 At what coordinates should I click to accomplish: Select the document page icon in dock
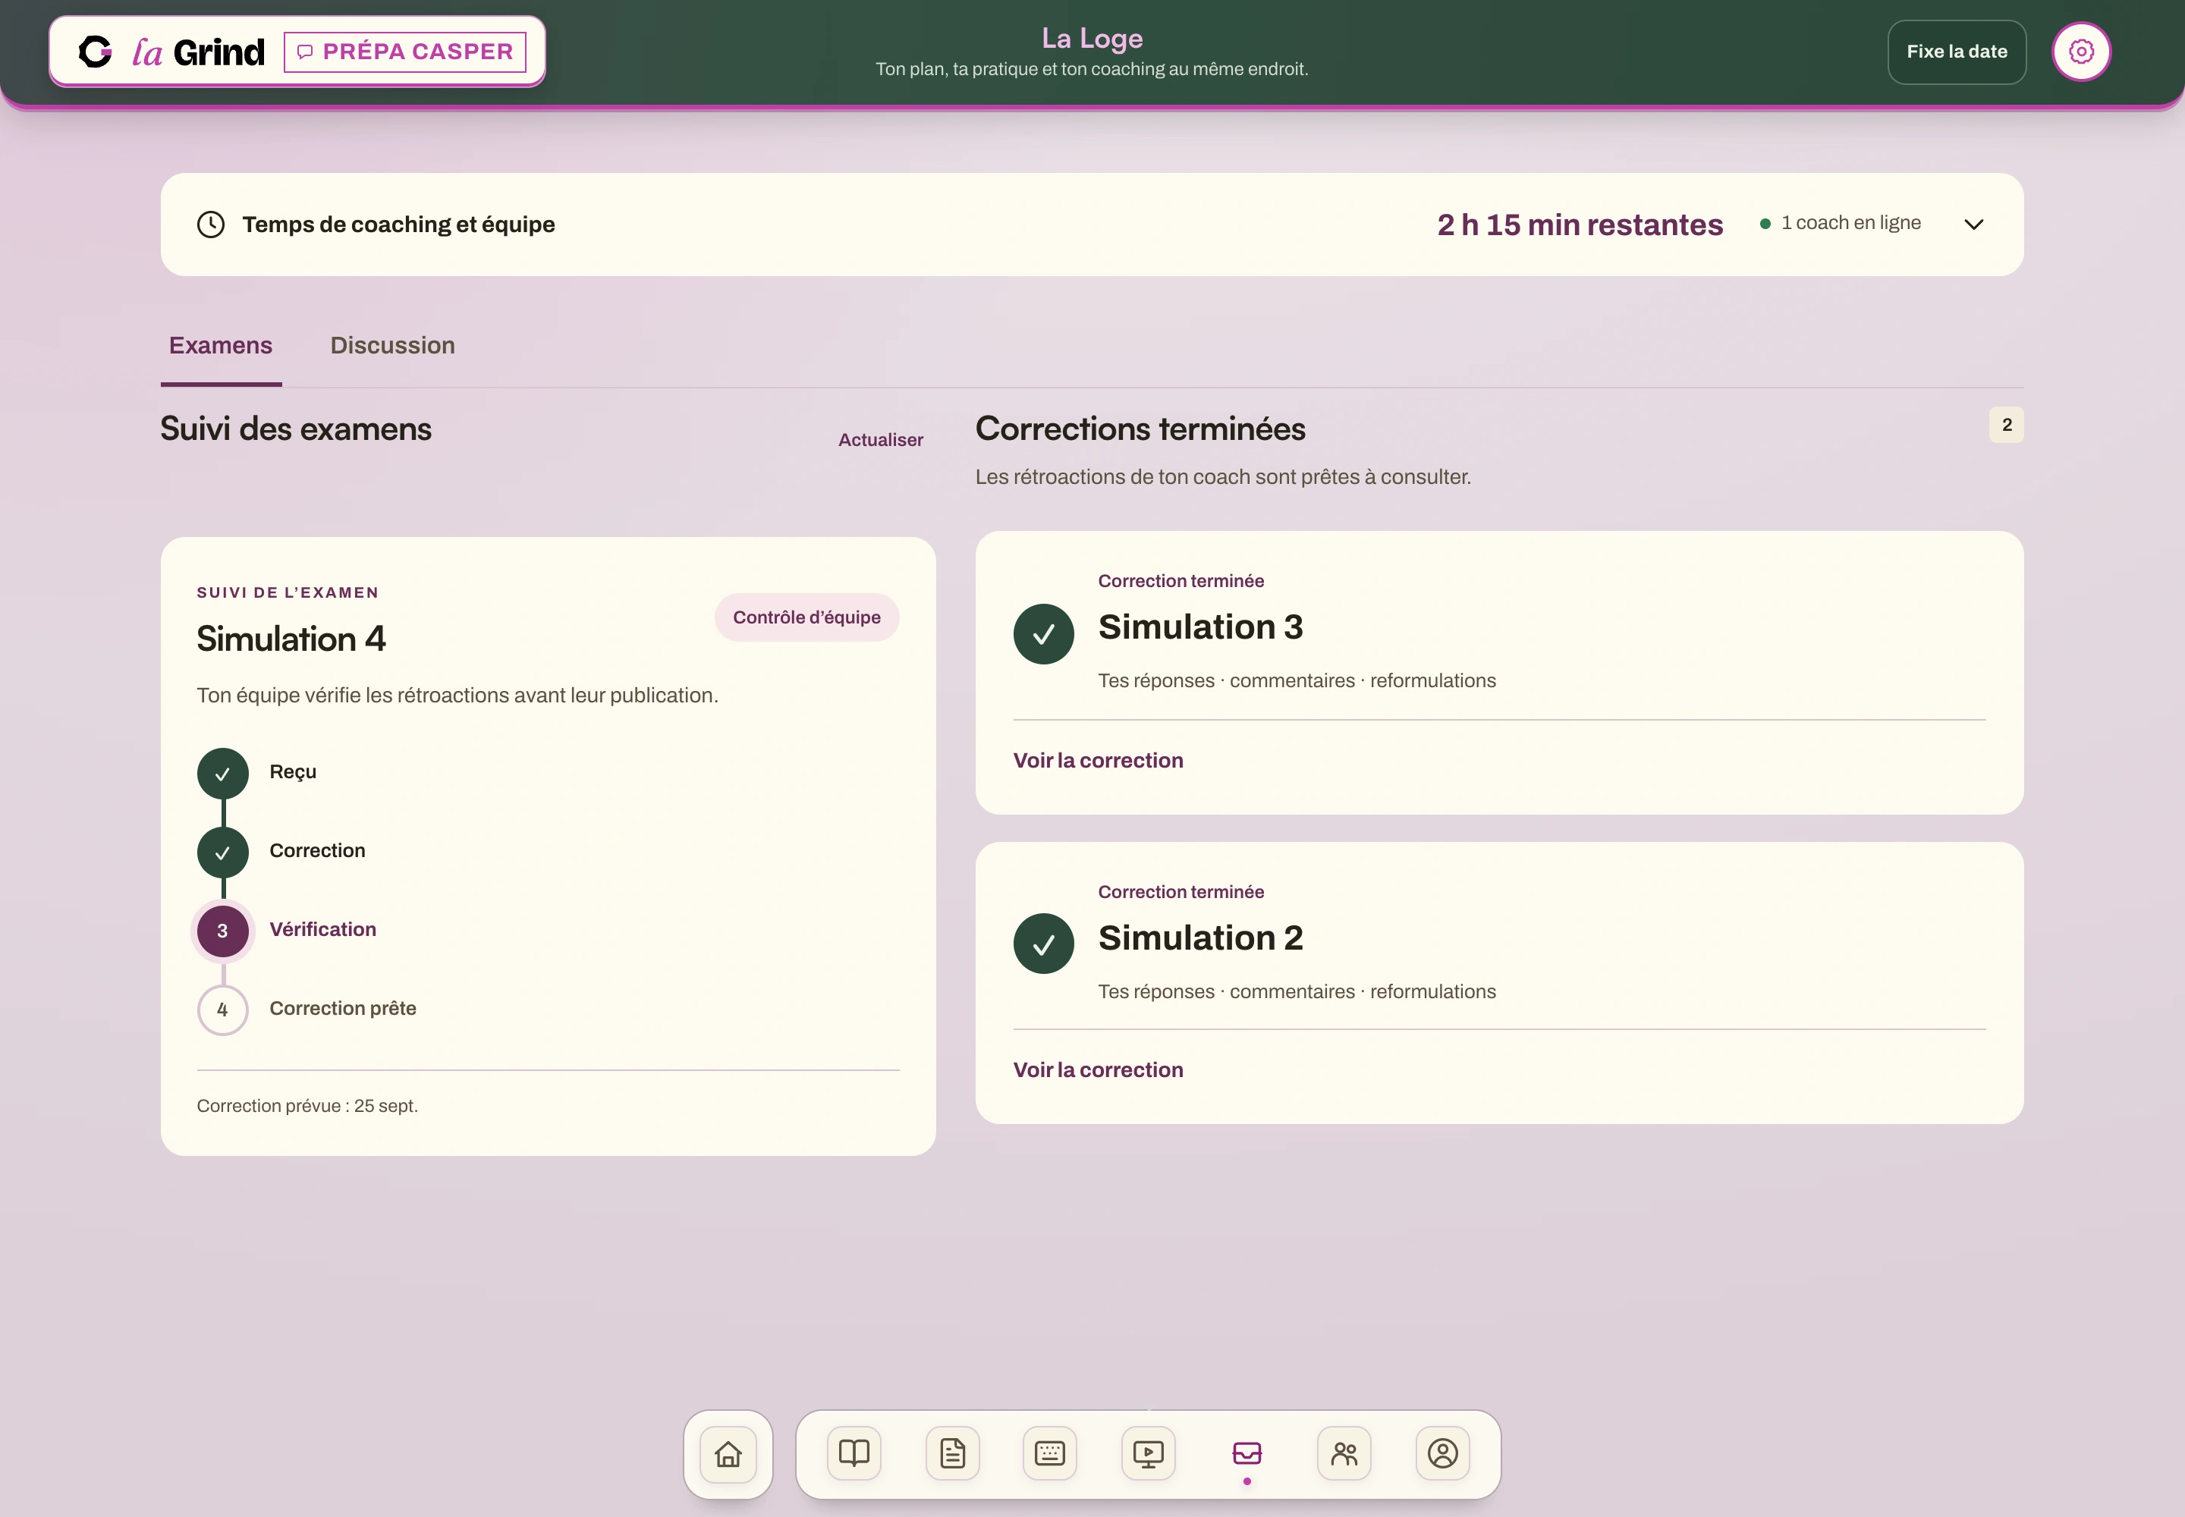click(x=953, y=1453)
